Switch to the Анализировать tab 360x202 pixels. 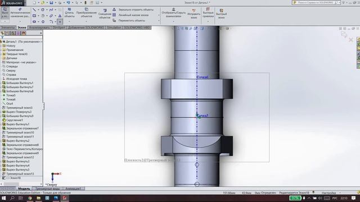pos(39,27)
